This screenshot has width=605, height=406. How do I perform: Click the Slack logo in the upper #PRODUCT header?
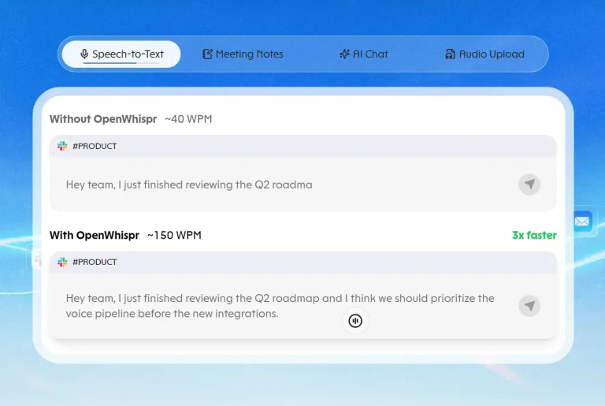point(62,146)
